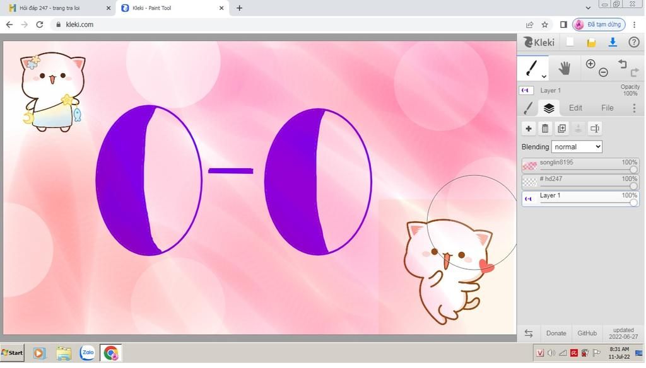Merge layer down with the greyed icon
The image size is (646, 368).
pos(578,129)
